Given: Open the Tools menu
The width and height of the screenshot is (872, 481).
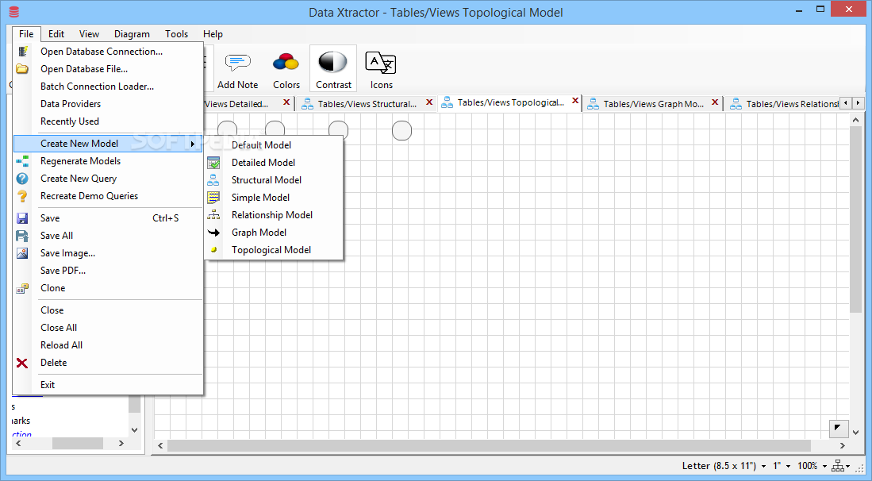Looking at the screenshot, I should pyautogui.click(x=176, y=34).
